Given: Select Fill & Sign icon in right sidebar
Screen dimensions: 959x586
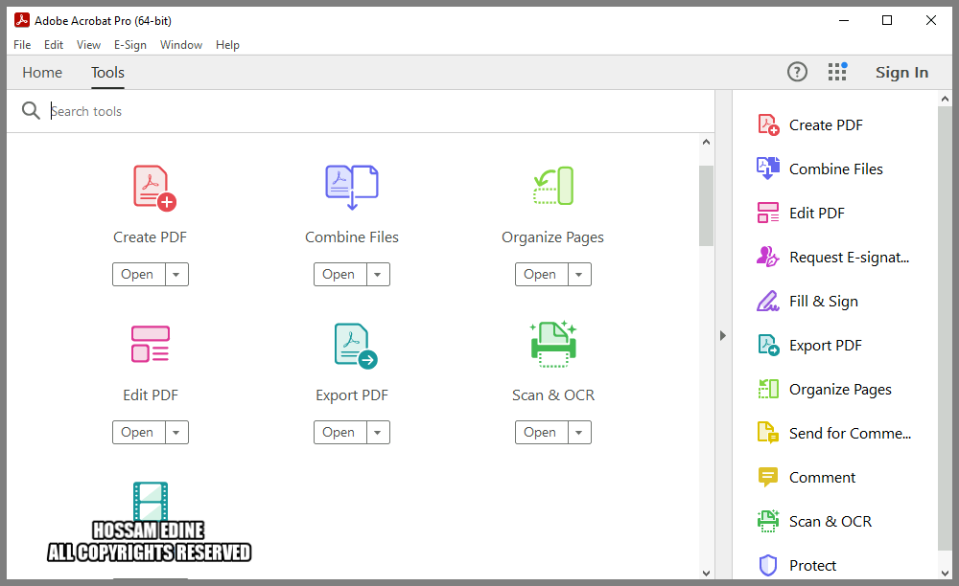Looking at the screenshot, I should [768, 301].
